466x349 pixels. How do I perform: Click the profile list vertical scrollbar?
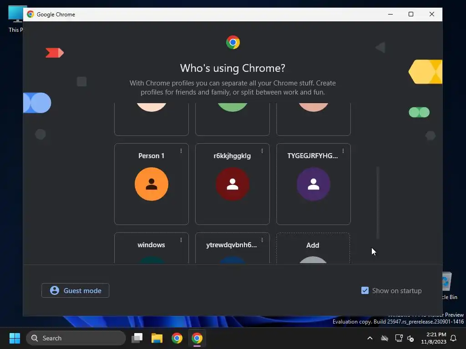click(378, 203)
